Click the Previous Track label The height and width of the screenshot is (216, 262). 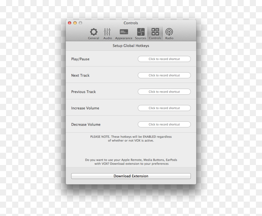(83, 92)
